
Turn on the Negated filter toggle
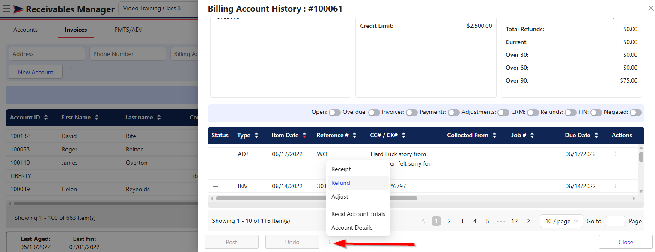[x=636, y=112]
